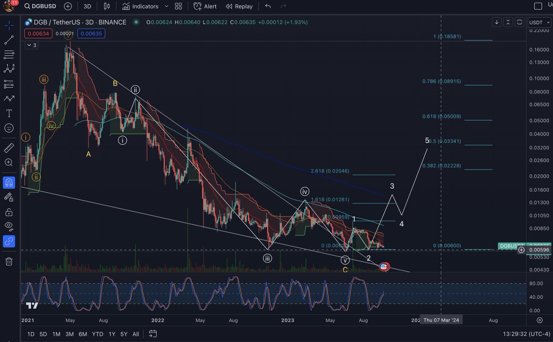Click the maximize chart brackets icon
Screen dimensions: 553x342
[x=519, y=22]
